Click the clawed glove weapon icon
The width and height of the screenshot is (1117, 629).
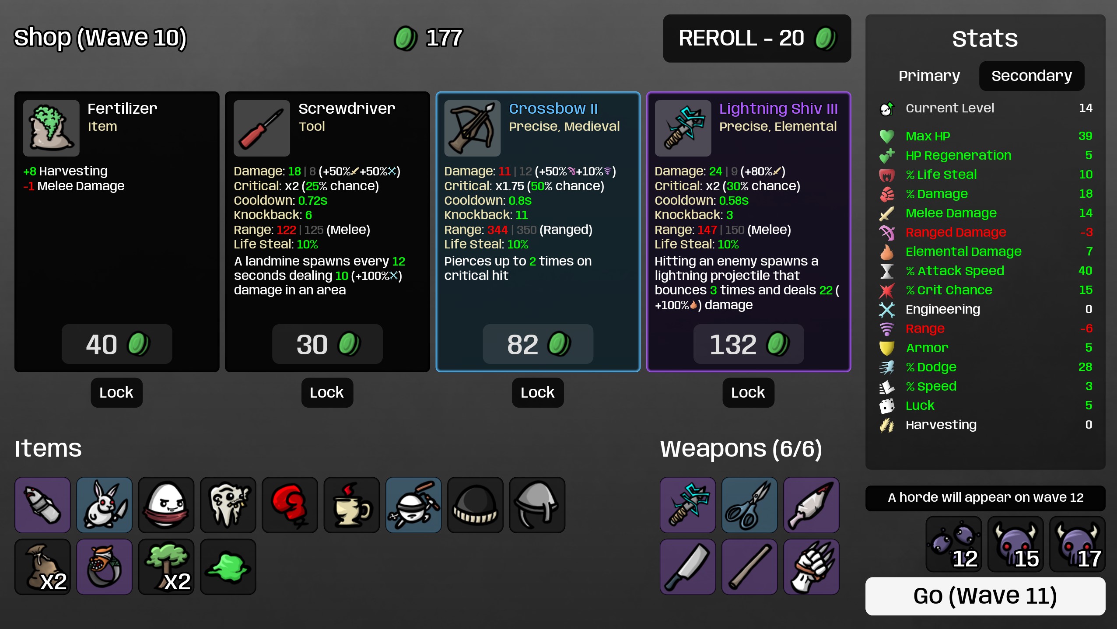coord(811,566)
